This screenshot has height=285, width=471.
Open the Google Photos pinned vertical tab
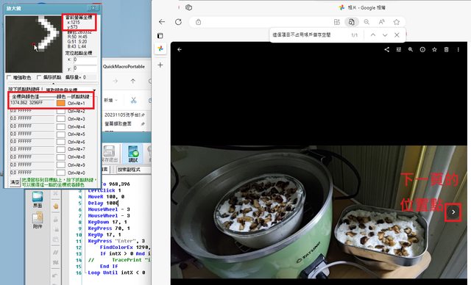[160, 48]
